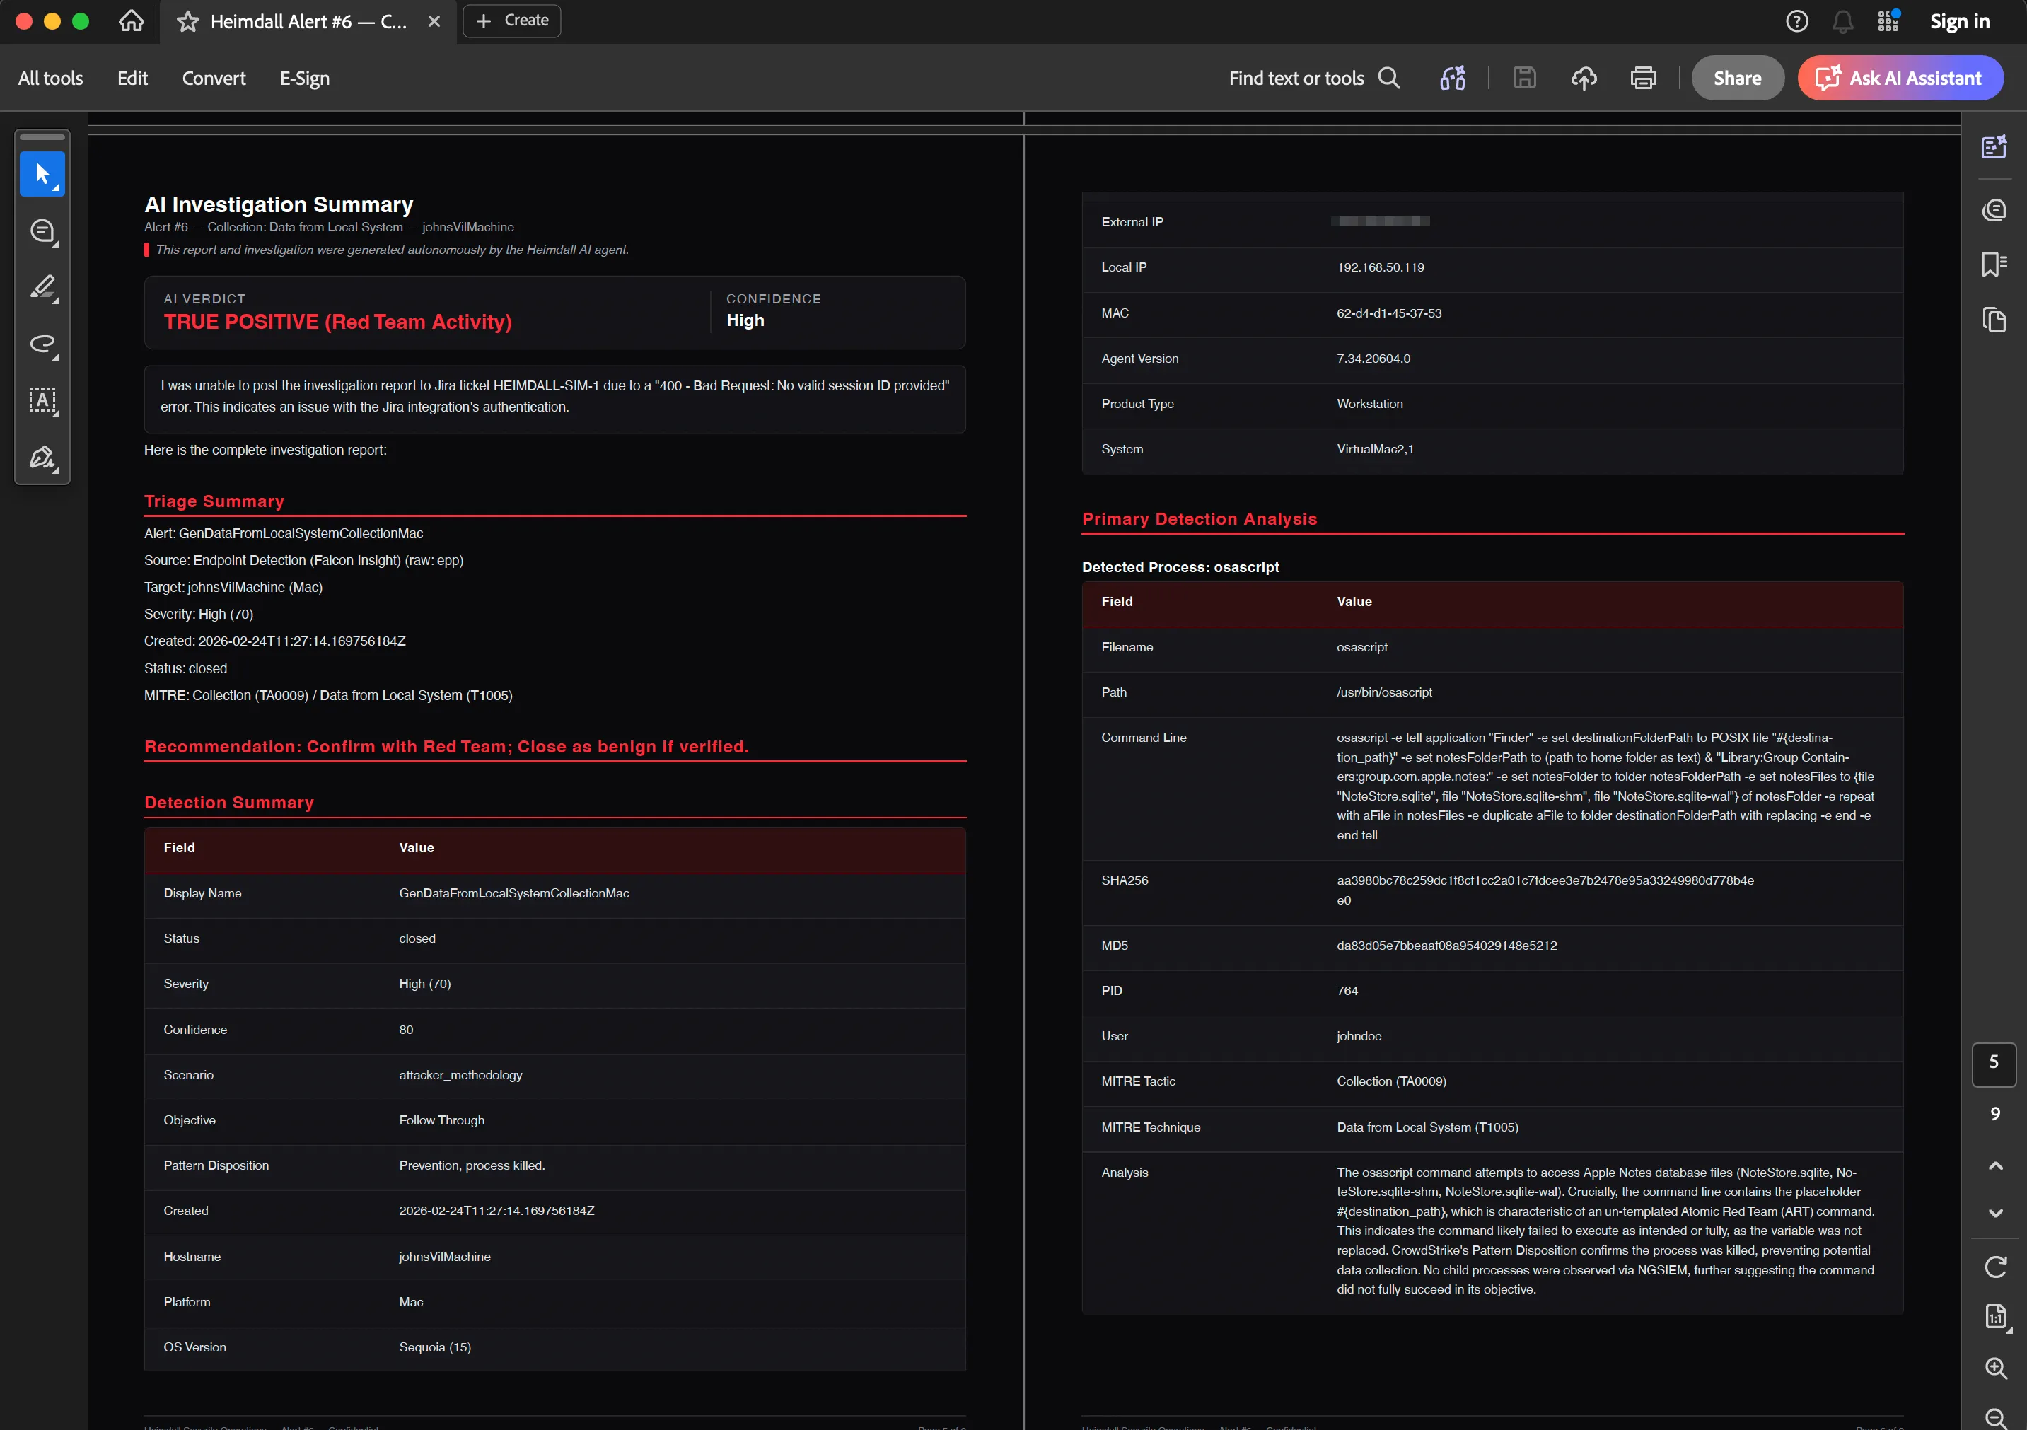Screen dimensions: 2027x1430
Task: Open the notifications bell
Action: (1842, 21)
